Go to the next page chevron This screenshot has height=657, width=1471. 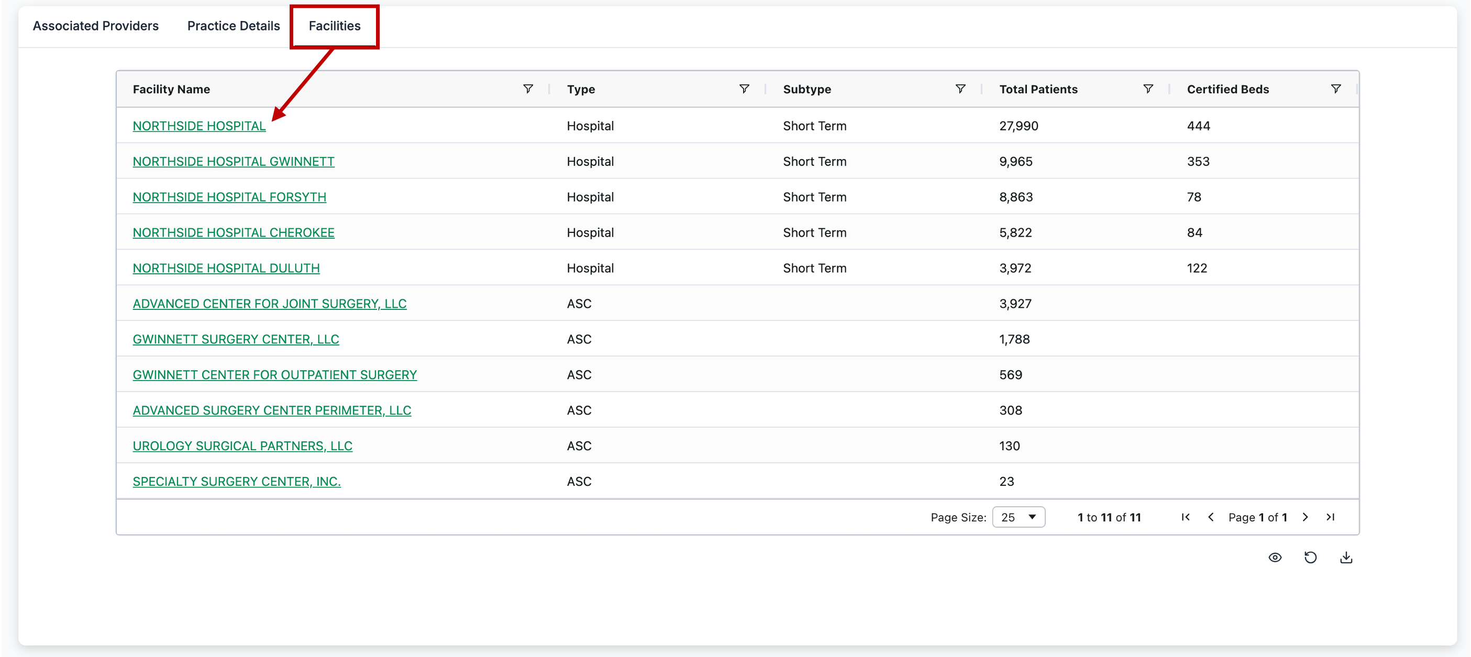(x=1305, y=517)
